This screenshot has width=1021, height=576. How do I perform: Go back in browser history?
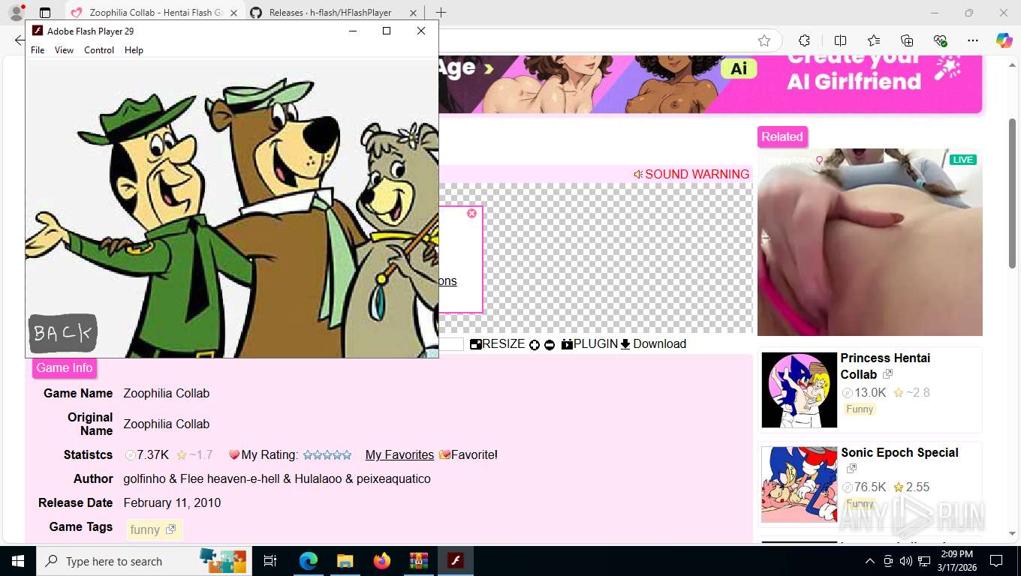pos(20,40)
